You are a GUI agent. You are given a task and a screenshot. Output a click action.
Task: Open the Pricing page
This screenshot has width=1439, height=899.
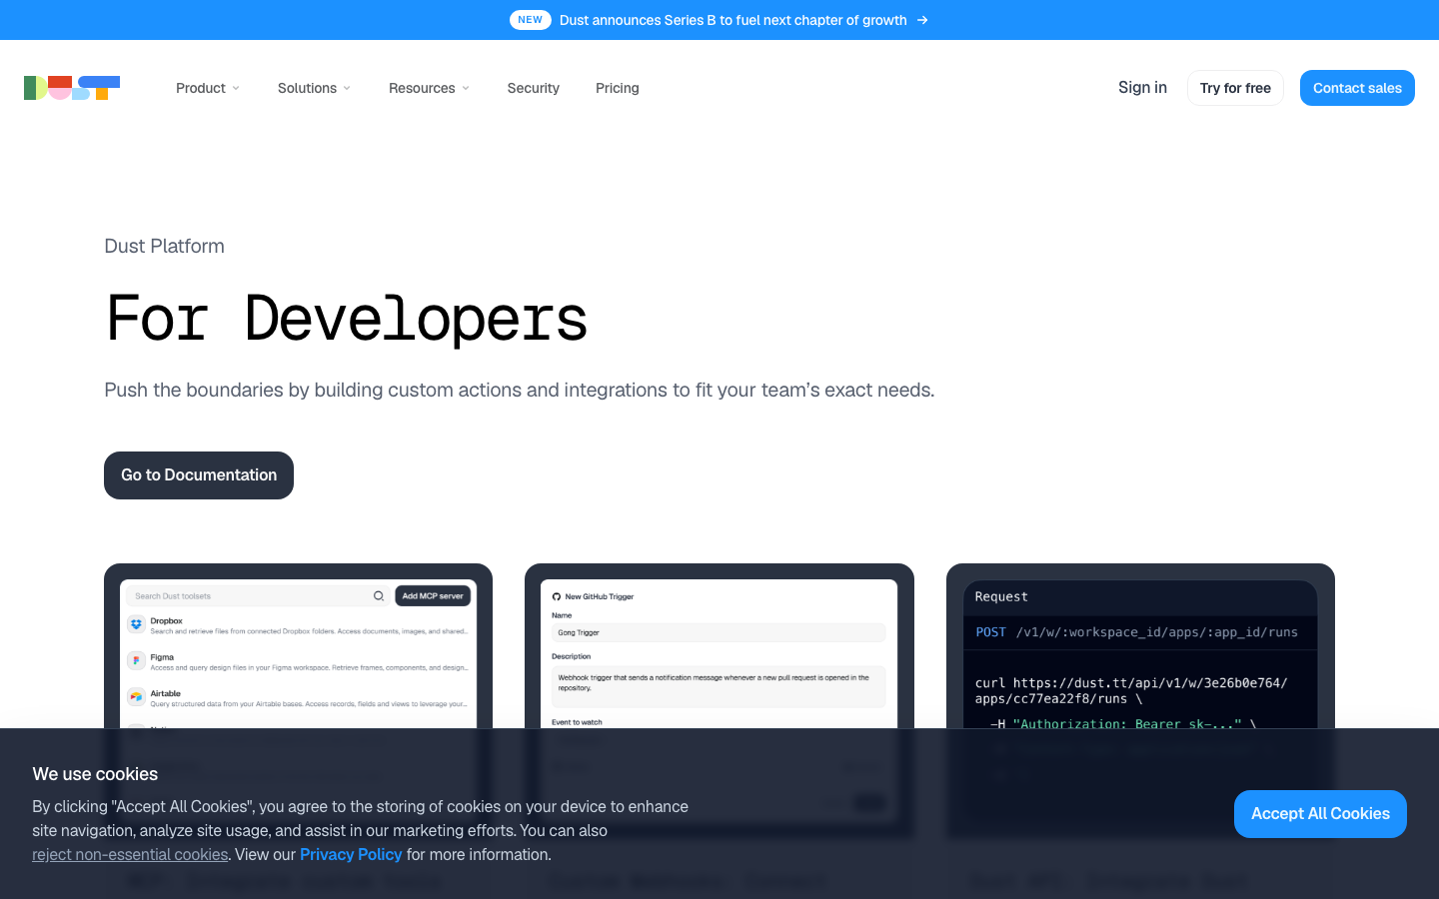point(618,88)
